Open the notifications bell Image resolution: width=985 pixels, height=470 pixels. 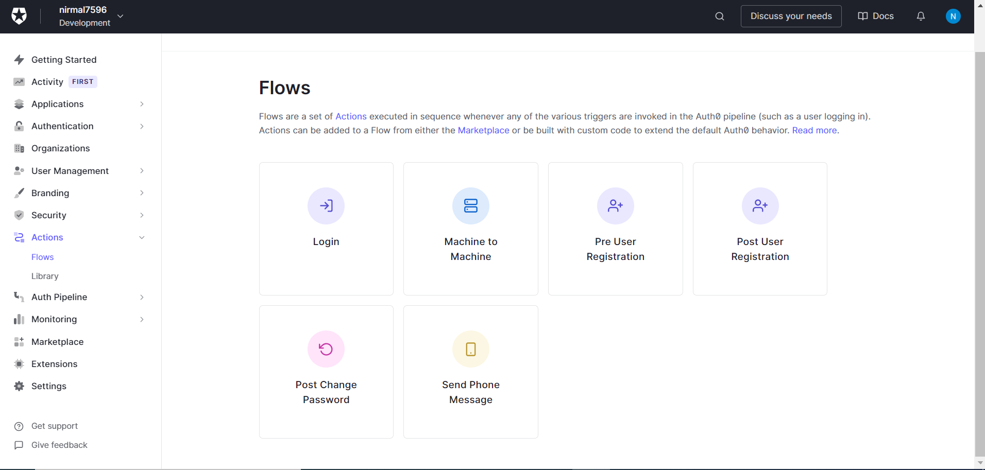tap(921, 16)
